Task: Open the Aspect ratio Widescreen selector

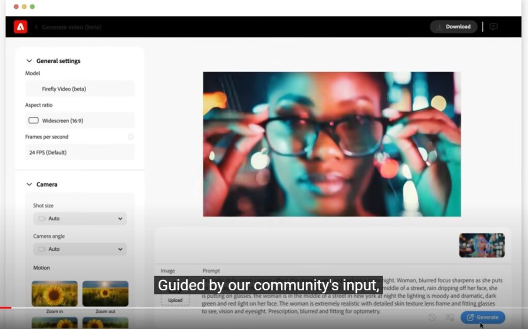Action: coord(80,120)
